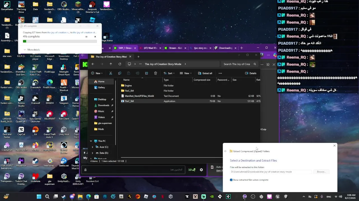Image resolution: width=359 pixels, height=201 pixels.
Task: Open Unity Hub desktop icon
Action: pyautogui.click(x=64, y=131)
